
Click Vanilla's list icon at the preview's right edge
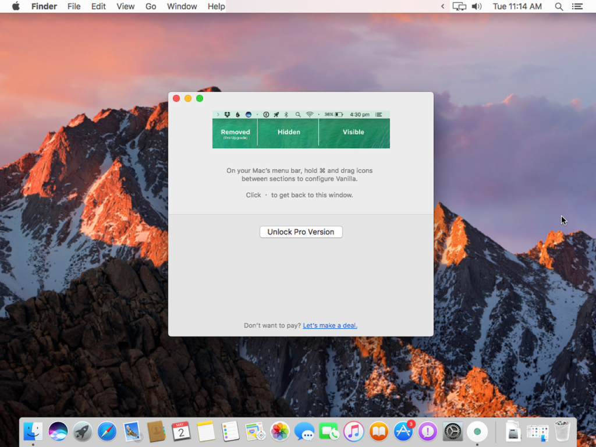point(379,115)
